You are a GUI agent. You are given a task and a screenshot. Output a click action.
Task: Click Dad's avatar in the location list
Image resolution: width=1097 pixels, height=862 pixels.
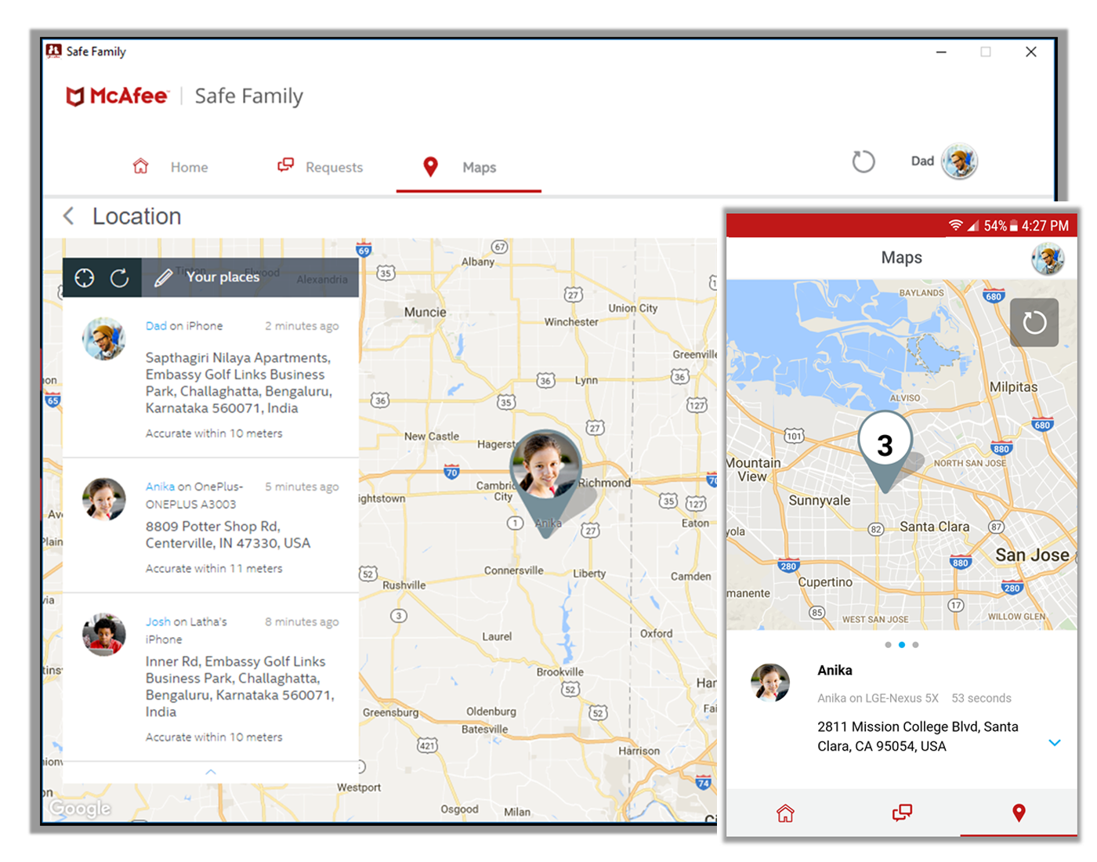[x=104, y=339]
